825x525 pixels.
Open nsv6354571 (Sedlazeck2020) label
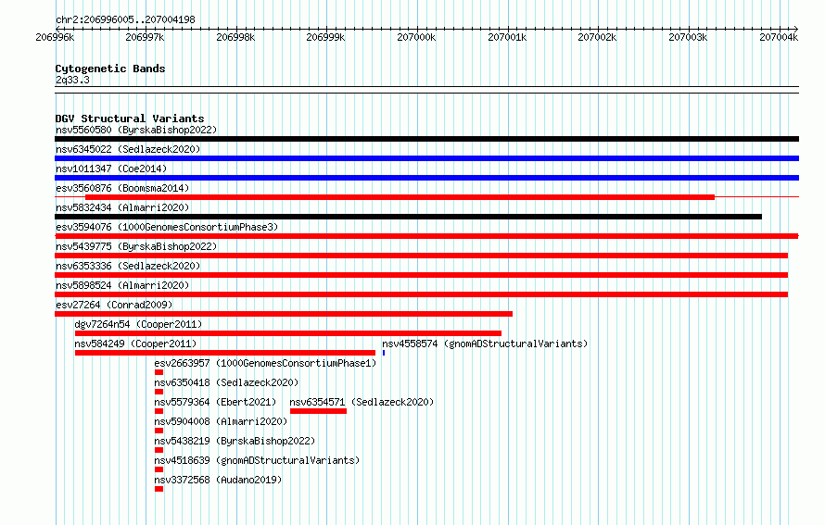click(x=362, y=402)
